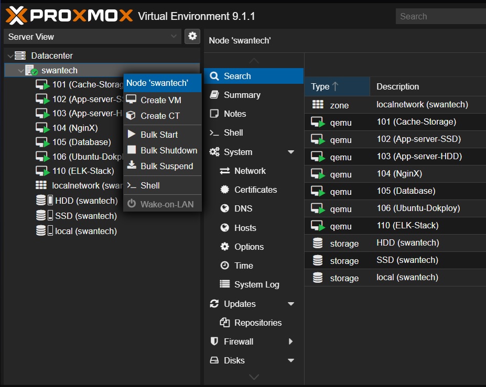This screenshot has width=486, height=387.
Task: Select 103 (App-server-HDD) in server tree
Action: point(88,113)
